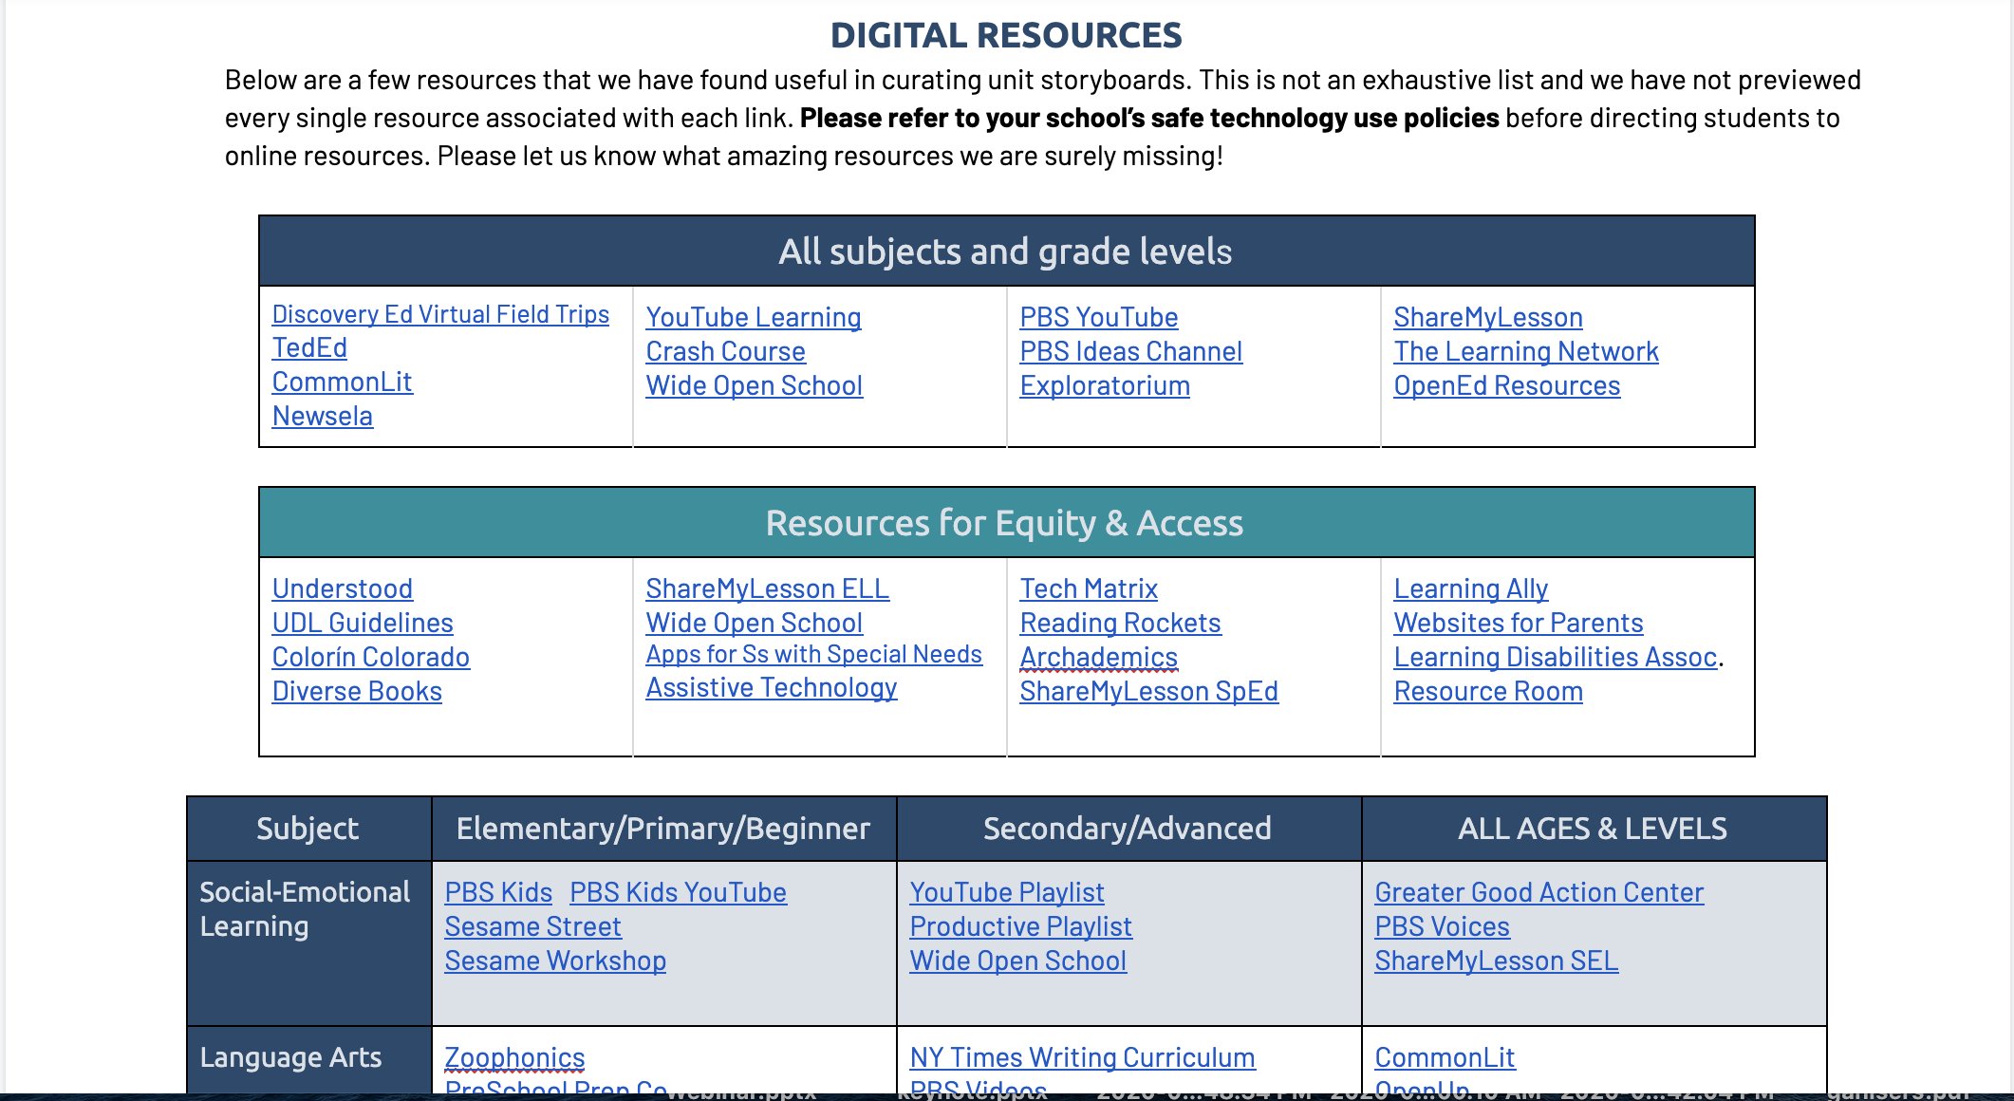Open the Sesame Workshop link
The height and width of the screenshot is (1101, 2014).
point(555,961)
